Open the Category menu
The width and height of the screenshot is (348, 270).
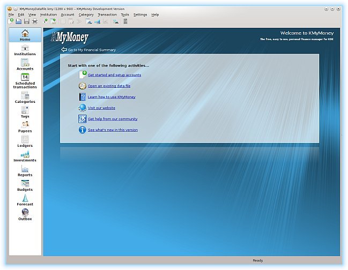point(86,14)
